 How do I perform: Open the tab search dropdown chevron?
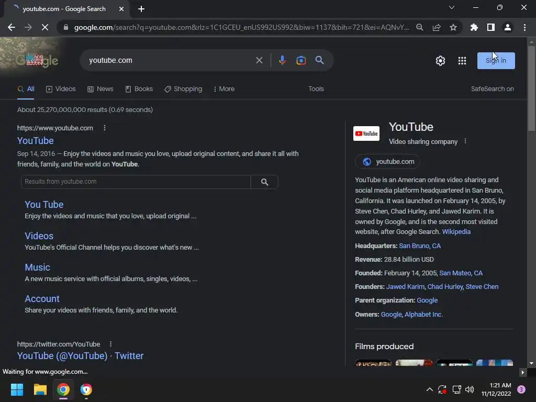tap(452, 7)
